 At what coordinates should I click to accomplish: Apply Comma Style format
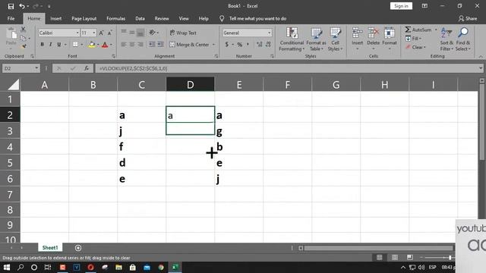click(248, 45)
